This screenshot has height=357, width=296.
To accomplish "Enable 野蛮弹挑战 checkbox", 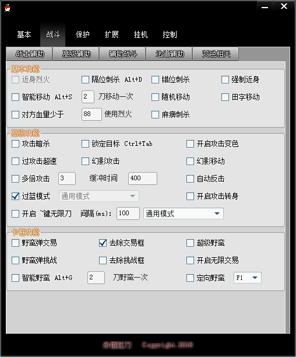I will (x=16, y=261).
